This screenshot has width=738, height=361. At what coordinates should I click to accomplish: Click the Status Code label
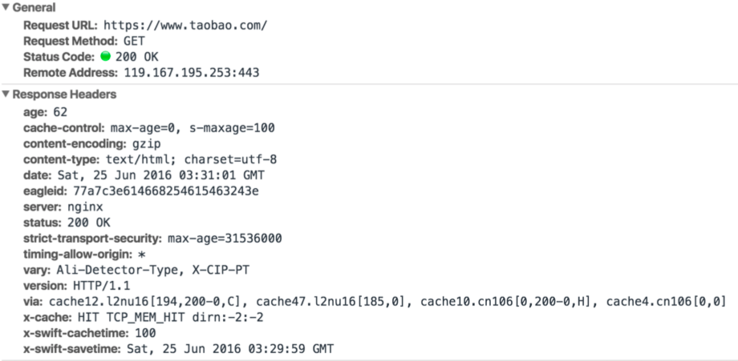tap(60, 57)
